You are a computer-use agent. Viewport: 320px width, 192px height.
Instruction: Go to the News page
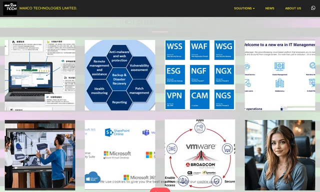coord(269,8)
